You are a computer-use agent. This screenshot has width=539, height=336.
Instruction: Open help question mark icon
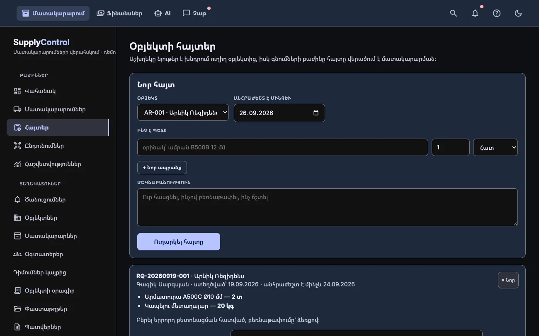(x=497, y=13)
